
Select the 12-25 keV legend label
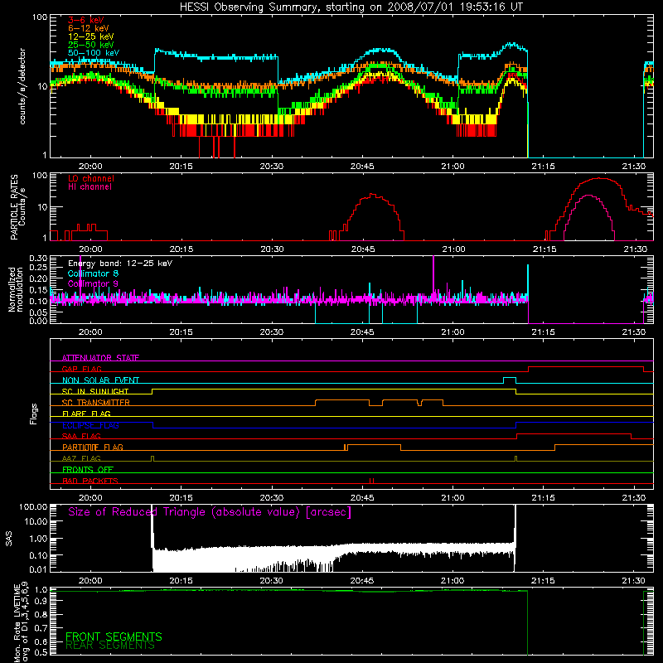point(91,36)
